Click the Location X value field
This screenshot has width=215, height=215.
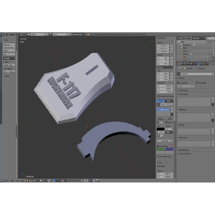click(x=163, y=45)
